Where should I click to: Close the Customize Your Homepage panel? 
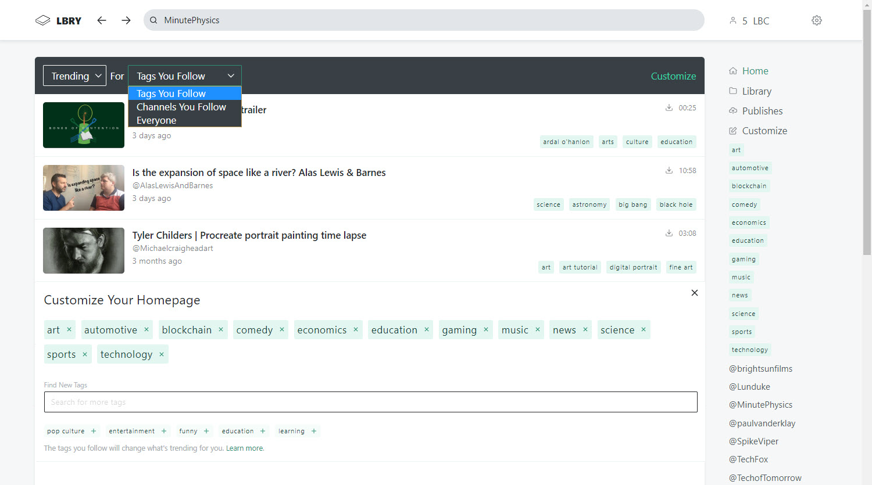(694, 293)
